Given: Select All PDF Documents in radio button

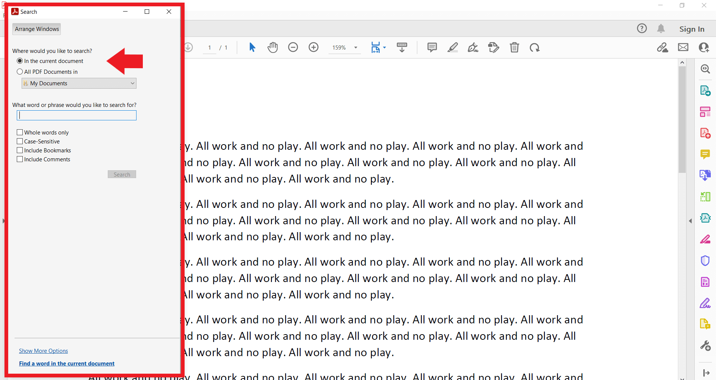Looking at the screenshot, I should (x=20, y=72).
